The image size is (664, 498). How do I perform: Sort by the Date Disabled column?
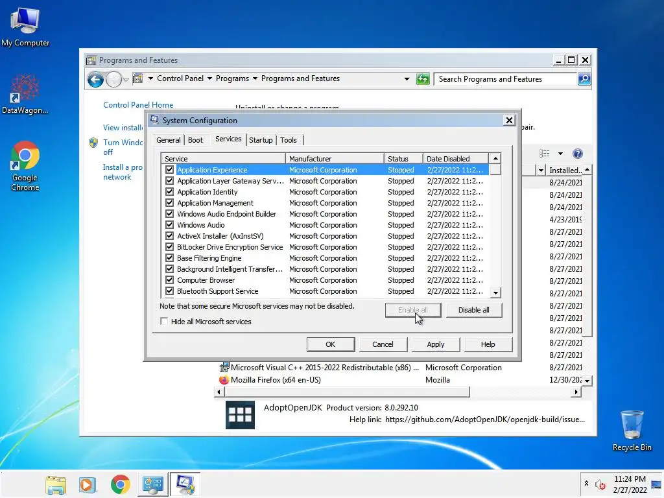click(x=456, y=159)
